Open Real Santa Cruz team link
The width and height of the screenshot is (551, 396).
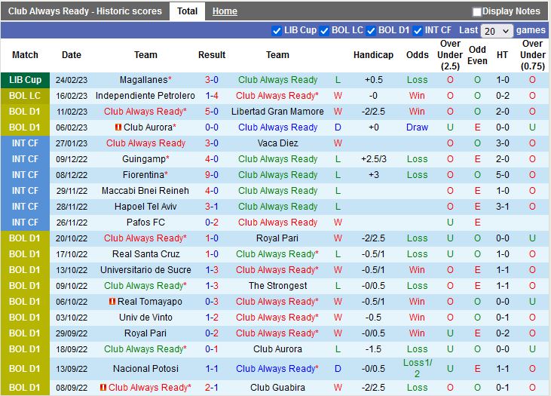coord(145,254)
